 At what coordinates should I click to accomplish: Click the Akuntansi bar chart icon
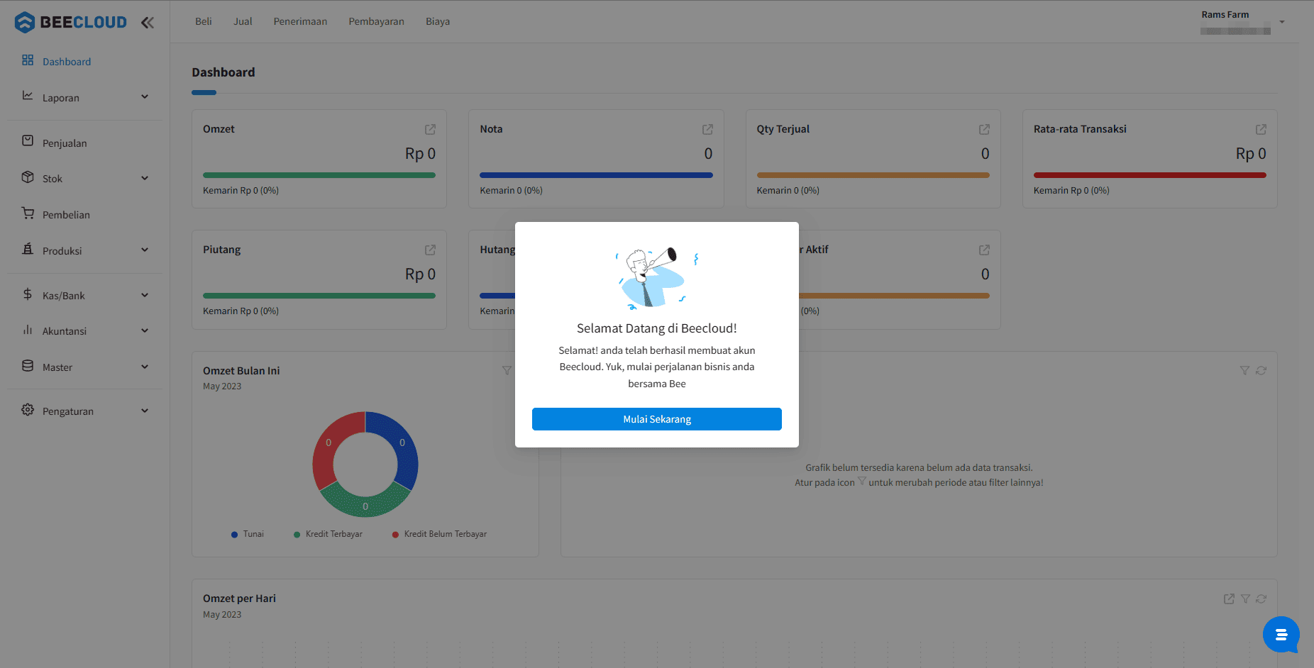point(28,330)
